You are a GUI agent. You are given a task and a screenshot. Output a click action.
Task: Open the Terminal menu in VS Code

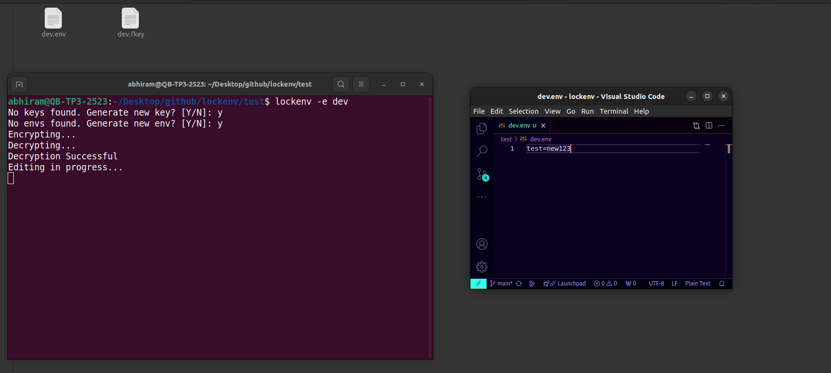614,111
